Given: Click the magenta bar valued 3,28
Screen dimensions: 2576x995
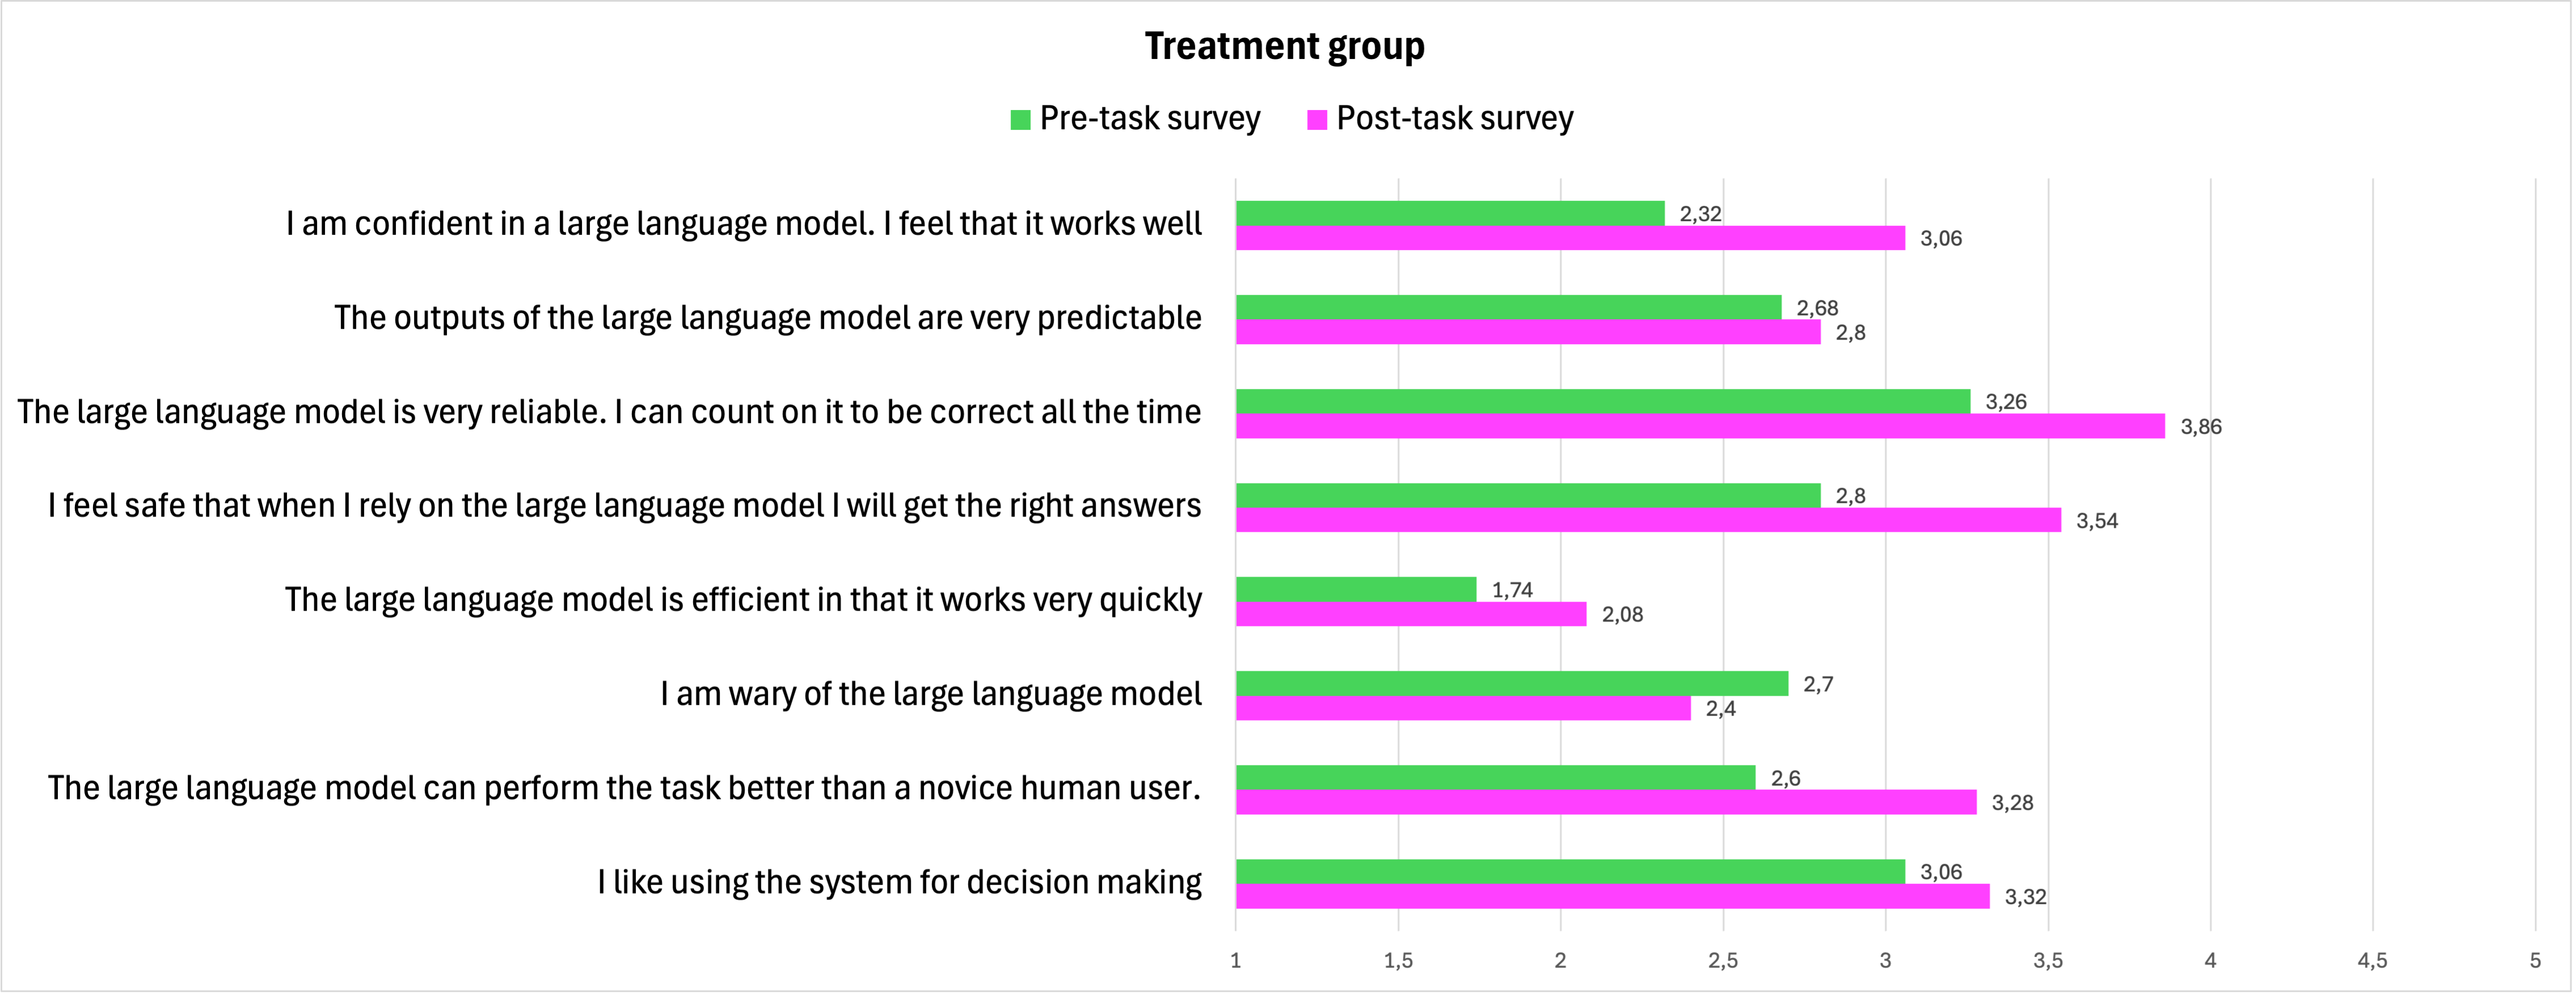Looking at the screenshot, I should click(x=1606, y=802).
